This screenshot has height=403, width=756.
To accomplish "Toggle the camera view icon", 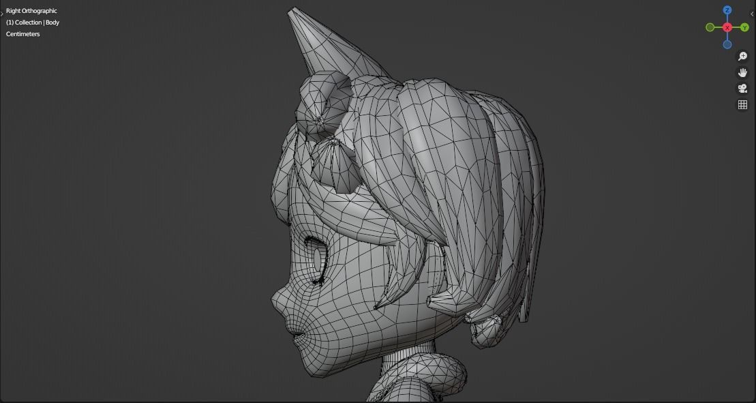I will tap(742, 88).
